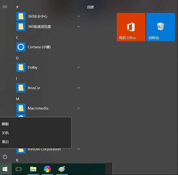This screenshot has height=175, width=178.
Task: Expand the 360安全中心 folder chevron
Action: click(78, 16)
